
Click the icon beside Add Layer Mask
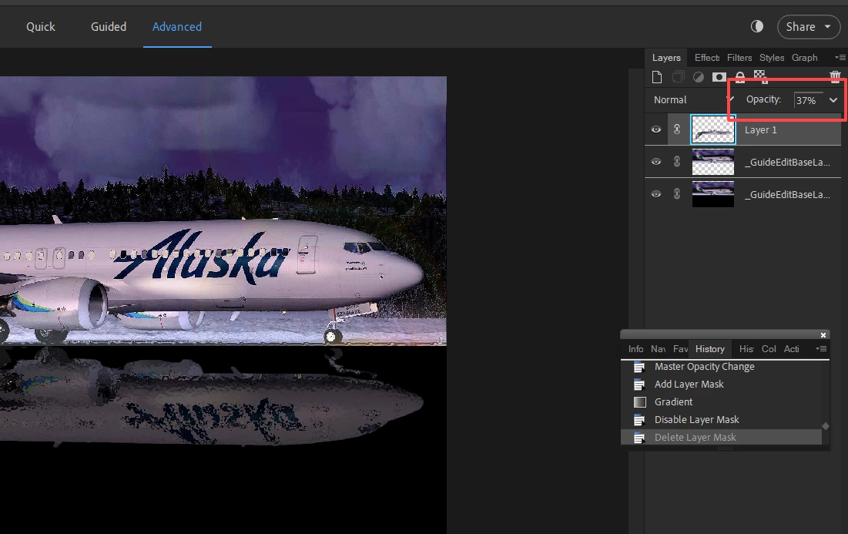pyautogui.click(x=639, y=385)
